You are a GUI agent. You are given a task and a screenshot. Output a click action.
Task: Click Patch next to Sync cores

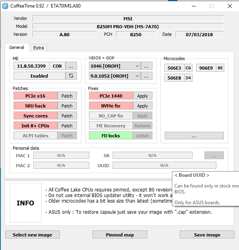click(x=67, y=116)
